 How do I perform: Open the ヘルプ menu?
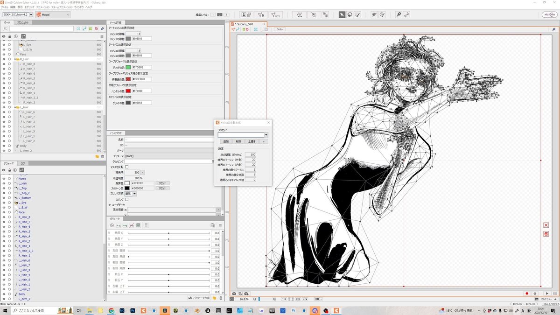(x=89, y=7)
